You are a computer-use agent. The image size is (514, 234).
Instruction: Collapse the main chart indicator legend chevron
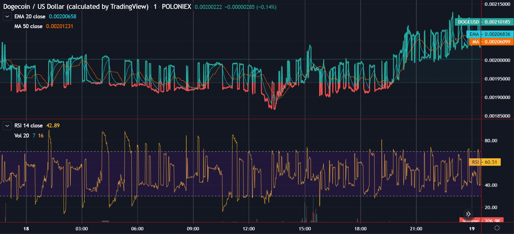7,16
